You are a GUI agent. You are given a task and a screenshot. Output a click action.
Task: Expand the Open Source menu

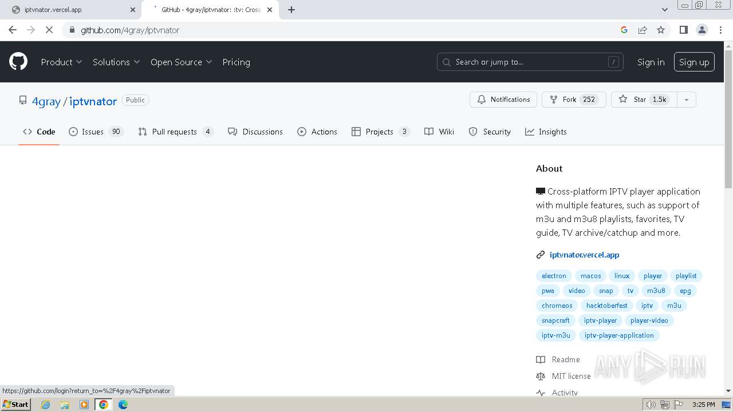[181, 62]
